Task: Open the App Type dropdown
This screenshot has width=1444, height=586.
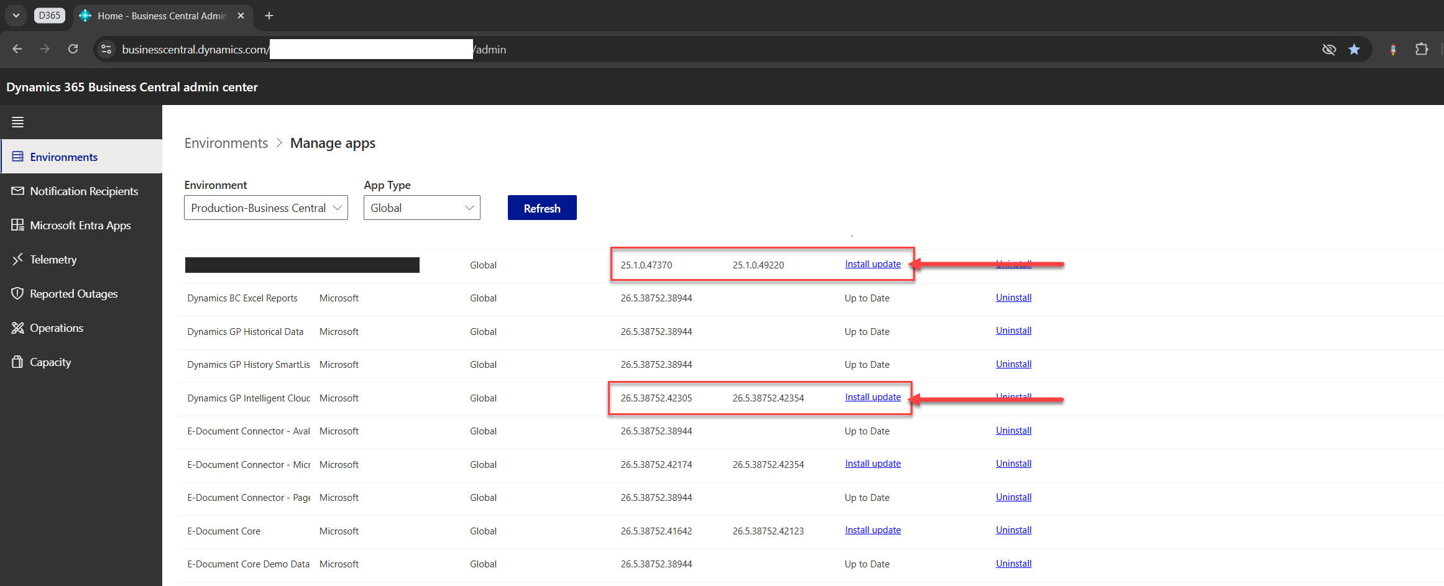Action: point(422,208)
